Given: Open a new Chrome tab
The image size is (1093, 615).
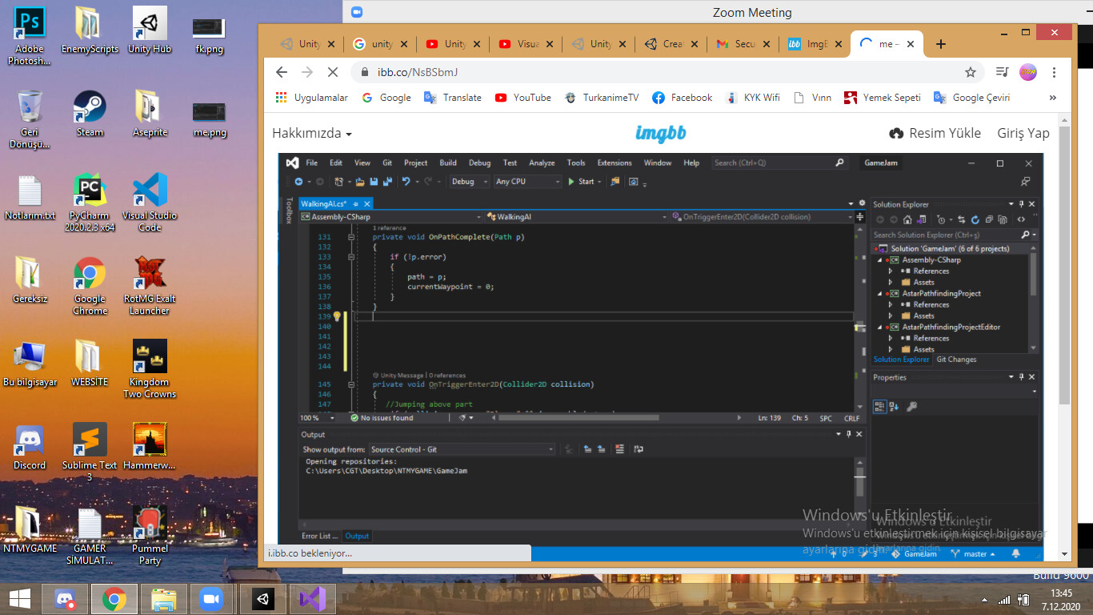Looking at the screenshot, I should coord(941,44).
